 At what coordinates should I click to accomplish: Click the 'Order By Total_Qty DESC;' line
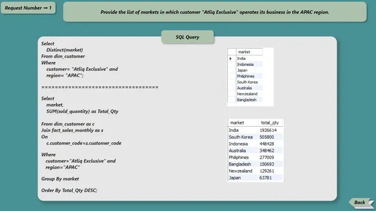69,190
